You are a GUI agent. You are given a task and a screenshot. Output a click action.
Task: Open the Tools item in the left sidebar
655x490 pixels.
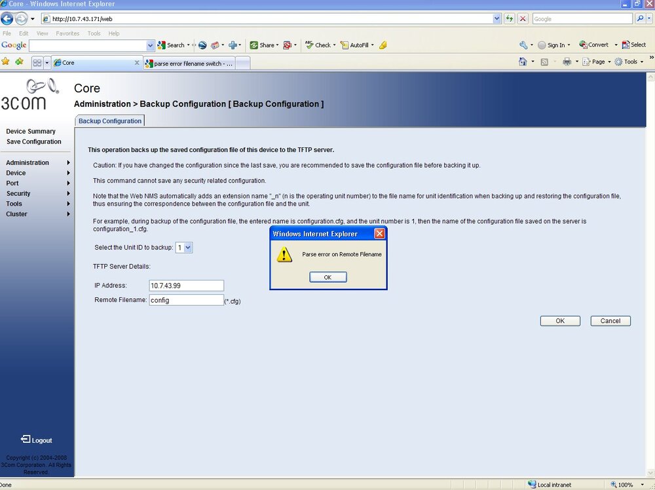(x=14, y=204)
